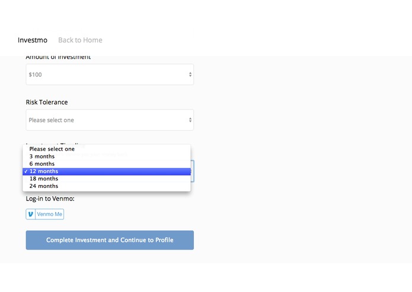The width and height of the screenshot is (412, 292).
Task: Select 3 months option
Action: [107, 157]
